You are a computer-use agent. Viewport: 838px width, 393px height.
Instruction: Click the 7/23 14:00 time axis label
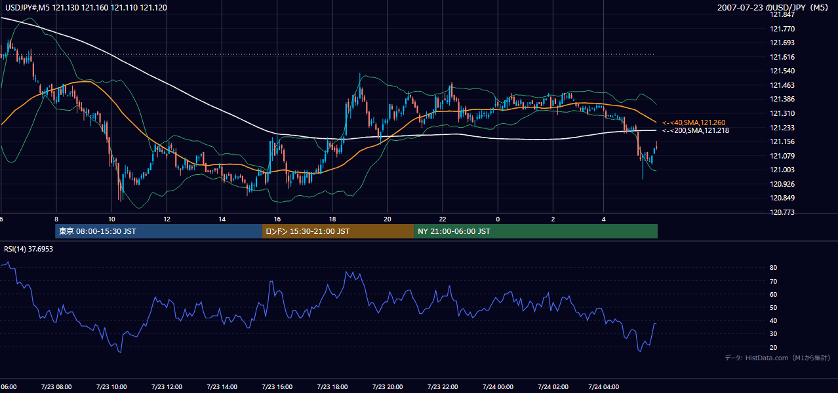point(222,386)
